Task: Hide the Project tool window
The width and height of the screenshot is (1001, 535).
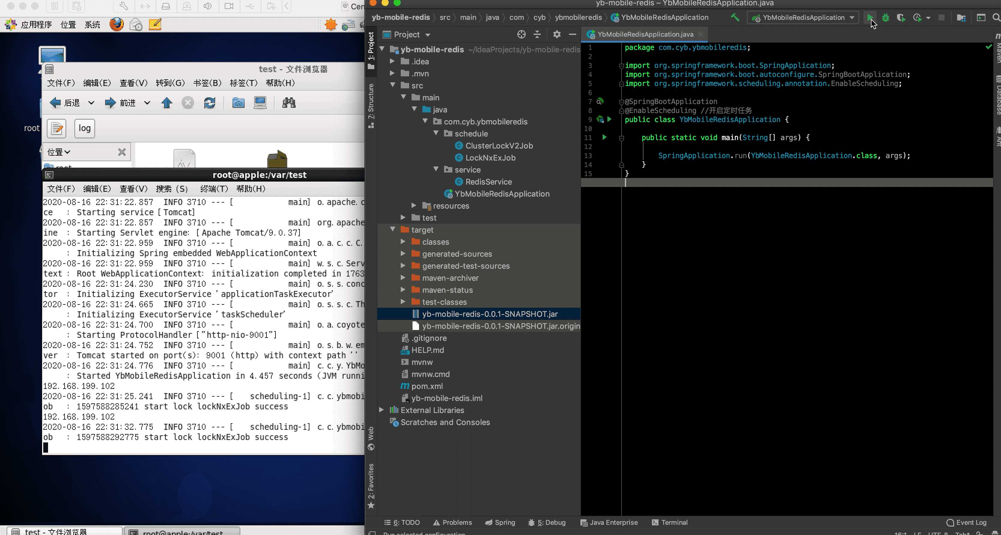Action: (x=572, y=34)
